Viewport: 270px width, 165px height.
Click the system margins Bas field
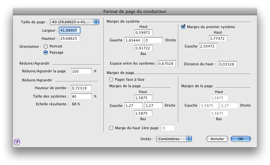click(x=143, y=48)
